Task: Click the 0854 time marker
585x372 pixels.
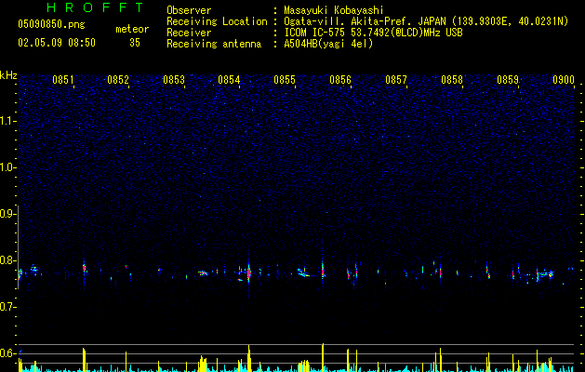Action: [x=229, y=80]
